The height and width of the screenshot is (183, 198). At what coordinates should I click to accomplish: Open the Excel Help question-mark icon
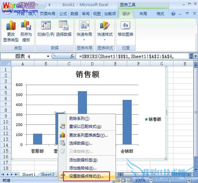tap(173, 14)
